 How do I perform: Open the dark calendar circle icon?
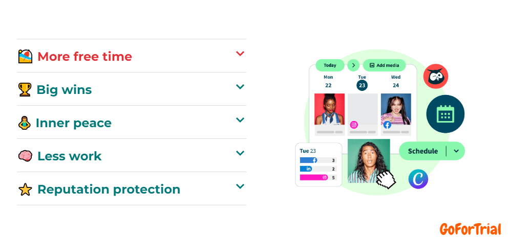click(x=445, y=114)
